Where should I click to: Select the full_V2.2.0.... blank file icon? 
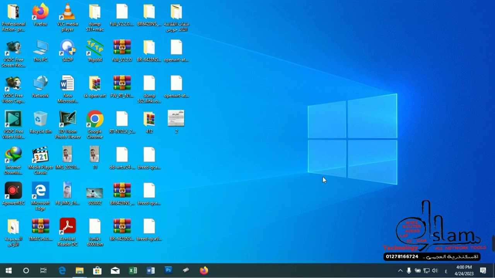coord(122,15)
